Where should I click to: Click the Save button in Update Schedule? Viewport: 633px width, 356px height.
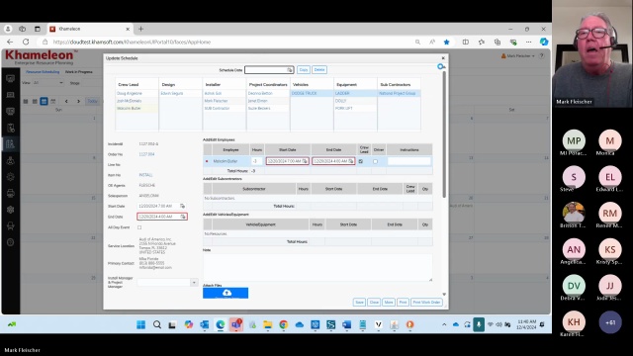(359, 303)
